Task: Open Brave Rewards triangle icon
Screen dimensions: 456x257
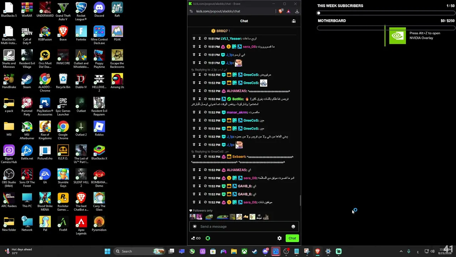Action: pyautogui.click(x=288, y=11)
